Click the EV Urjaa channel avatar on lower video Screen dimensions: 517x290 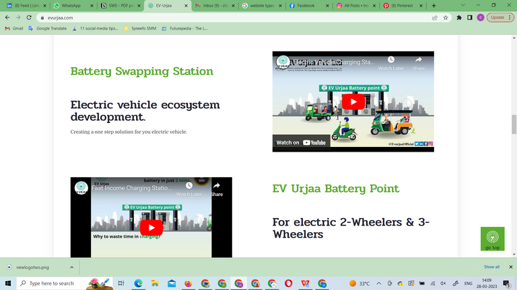point(81,188)
